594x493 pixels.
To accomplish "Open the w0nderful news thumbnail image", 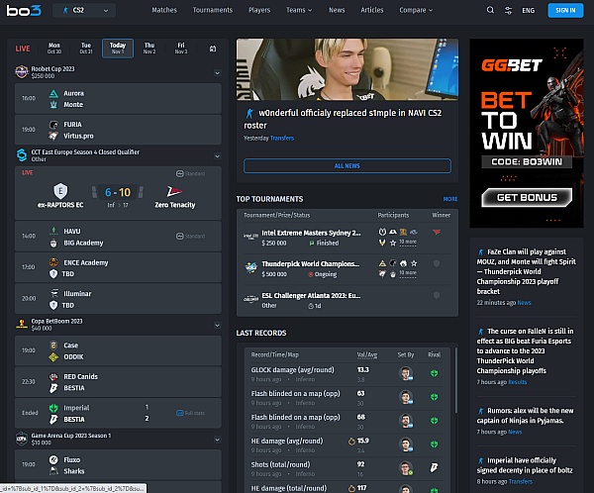I will (347, 69).
